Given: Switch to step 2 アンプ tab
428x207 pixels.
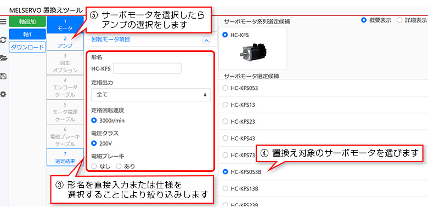Looking at the screenshot, I should pyautogui.click(x=65, y=42).
